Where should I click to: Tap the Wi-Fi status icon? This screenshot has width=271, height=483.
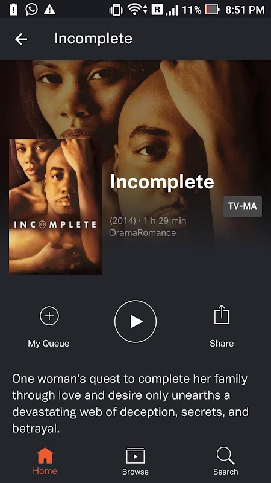[135, 10]
